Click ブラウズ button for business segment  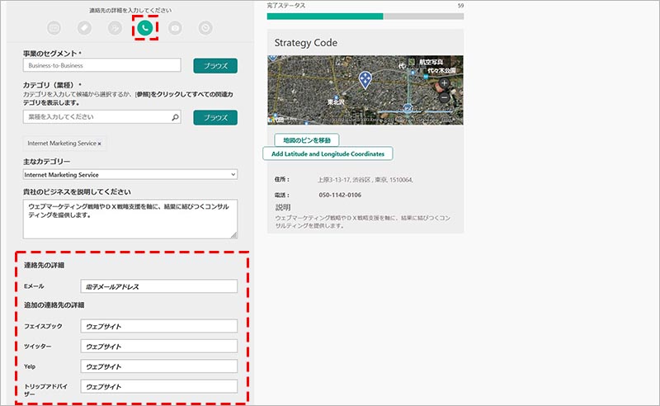(x=214, y=66)
